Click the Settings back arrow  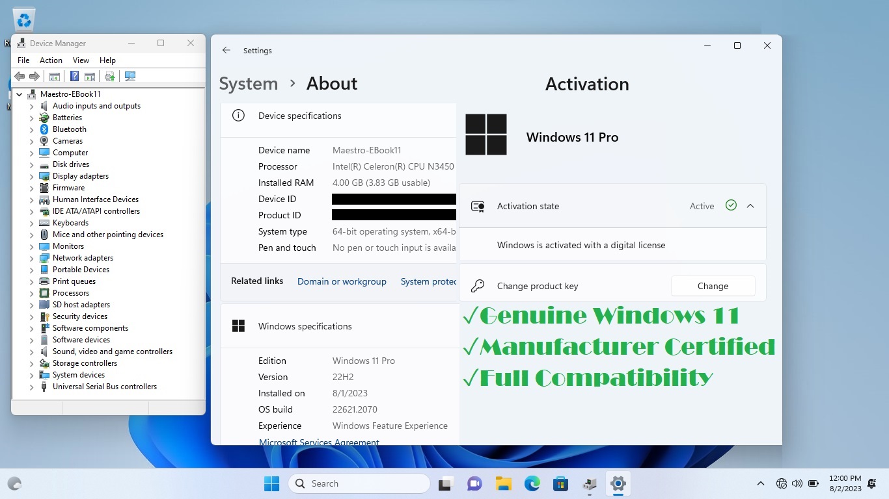pyautogui.click(x=226, y=50)
